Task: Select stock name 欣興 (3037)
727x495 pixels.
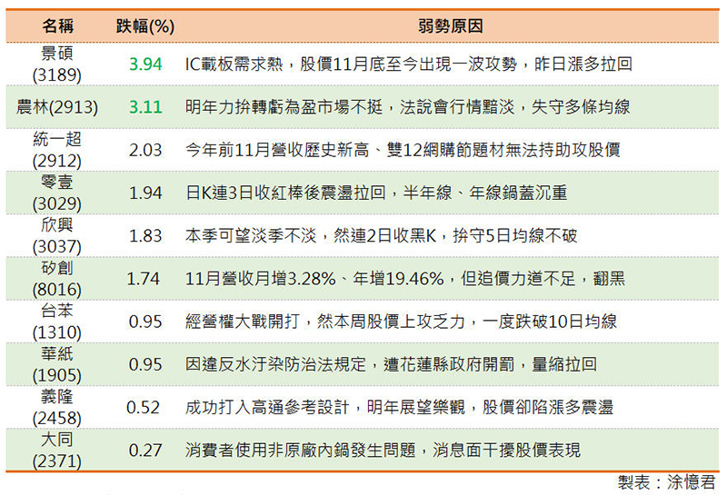Action: [x=57, y=235]
